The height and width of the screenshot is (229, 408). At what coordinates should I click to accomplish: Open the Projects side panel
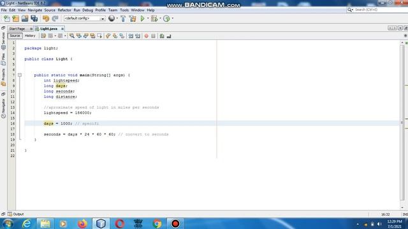[3, 78]
